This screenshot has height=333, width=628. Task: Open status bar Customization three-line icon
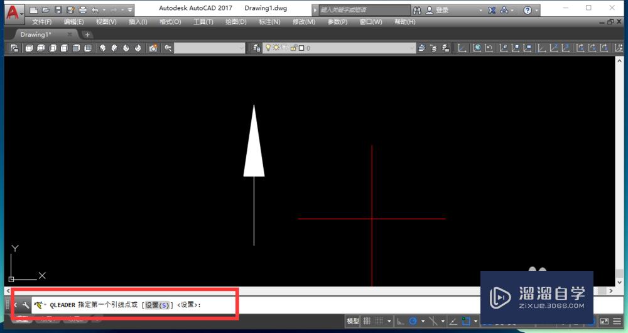click(x=617, y=321)
